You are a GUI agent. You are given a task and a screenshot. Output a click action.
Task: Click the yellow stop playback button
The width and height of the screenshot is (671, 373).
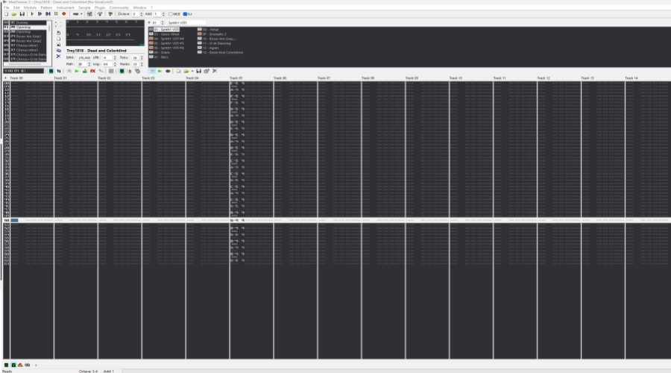[56, 14]
